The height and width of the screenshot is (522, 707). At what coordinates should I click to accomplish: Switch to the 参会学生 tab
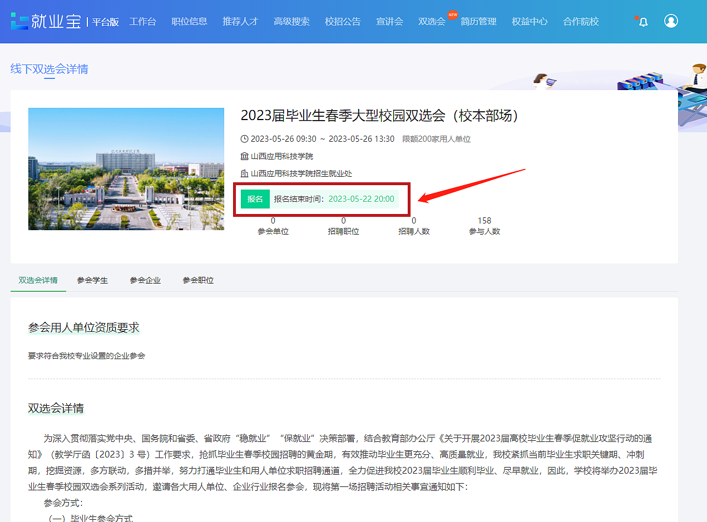(x=92, y=280)
